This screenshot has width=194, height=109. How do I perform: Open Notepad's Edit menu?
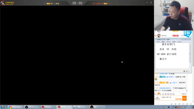[163, 42]
